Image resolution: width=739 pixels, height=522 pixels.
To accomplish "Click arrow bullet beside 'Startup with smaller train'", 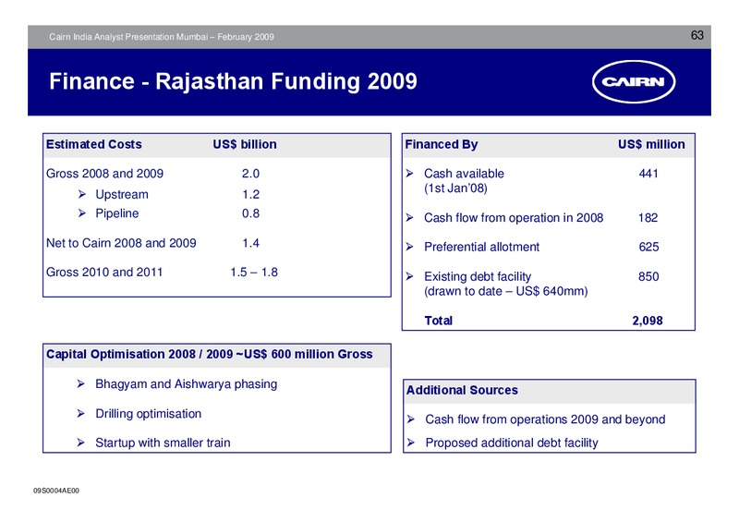I will pos(81,443).
